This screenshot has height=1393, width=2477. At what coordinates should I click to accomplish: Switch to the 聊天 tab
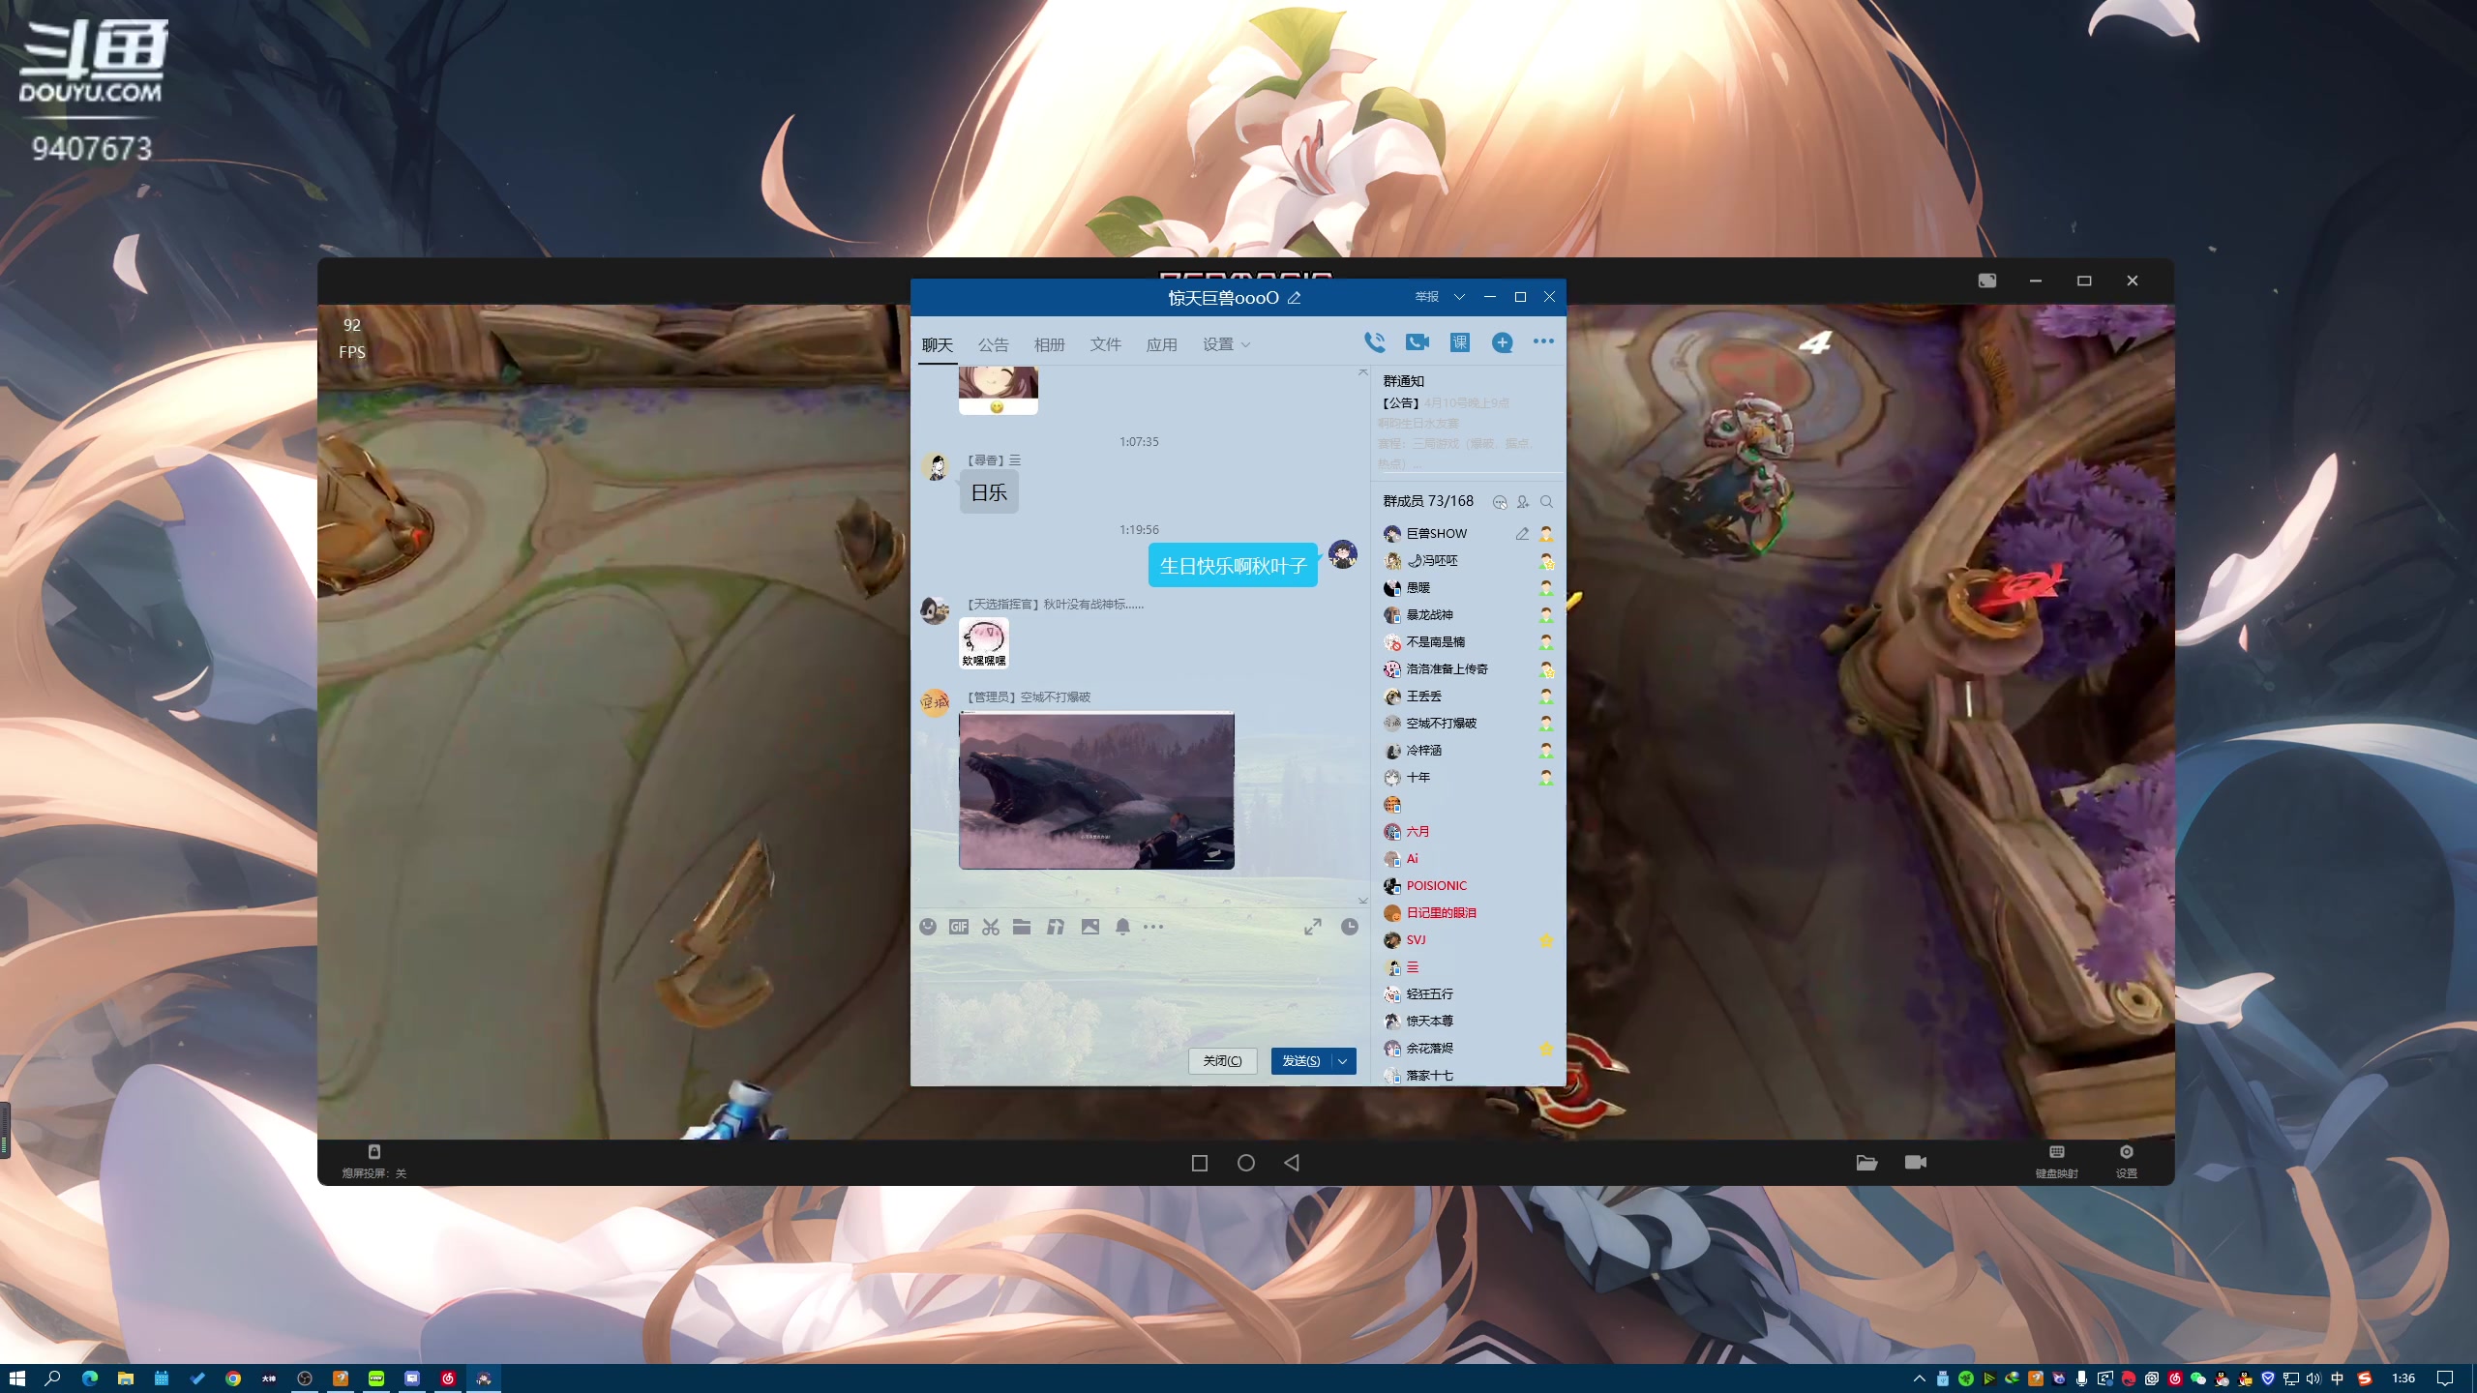coord(938,345)
